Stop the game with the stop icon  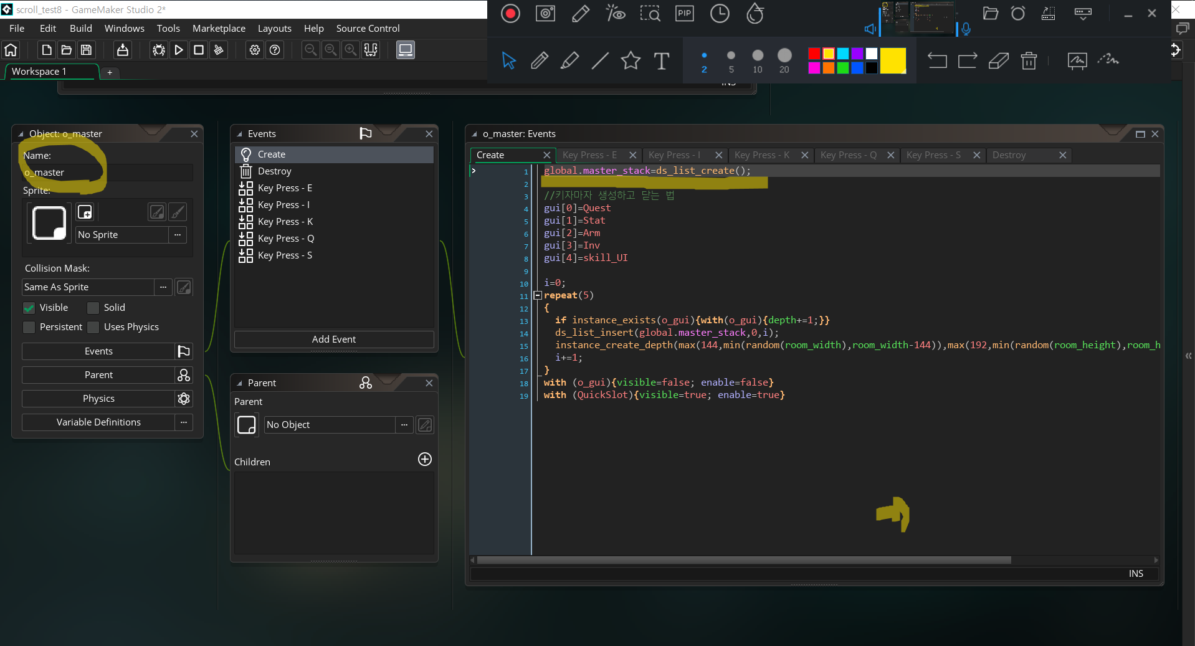[x=199, y=50]
